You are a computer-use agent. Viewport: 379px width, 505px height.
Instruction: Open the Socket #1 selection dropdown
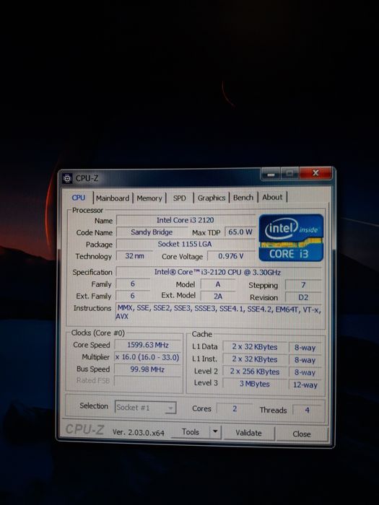click(145, 408)
